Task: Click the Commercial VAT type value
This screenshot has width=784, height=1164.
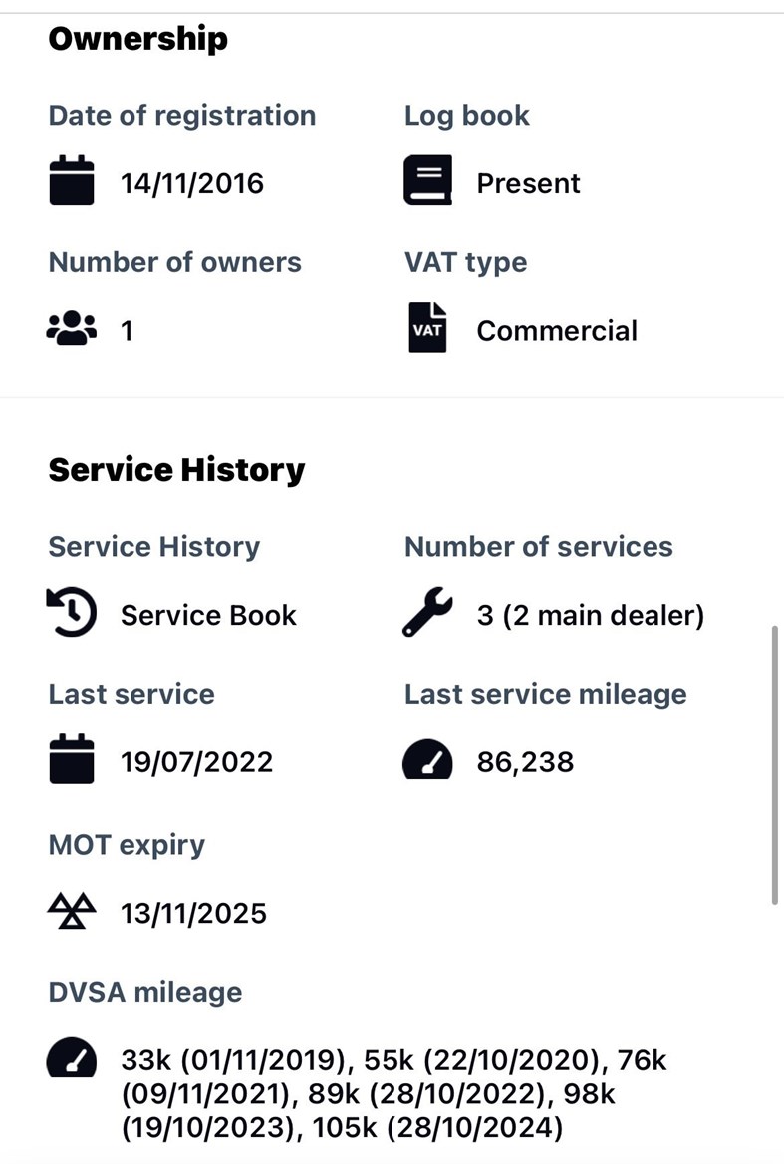Action: [557, 330]
